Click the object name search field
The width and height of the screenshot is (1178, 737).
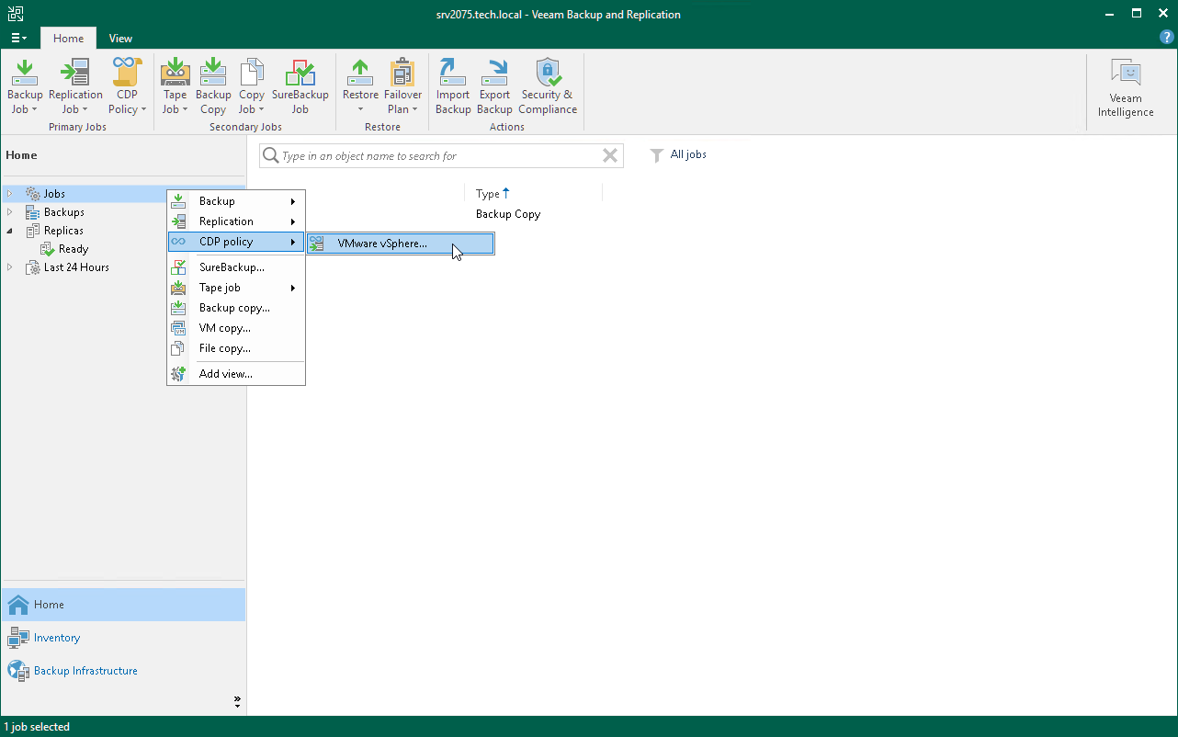click(440, 156)
